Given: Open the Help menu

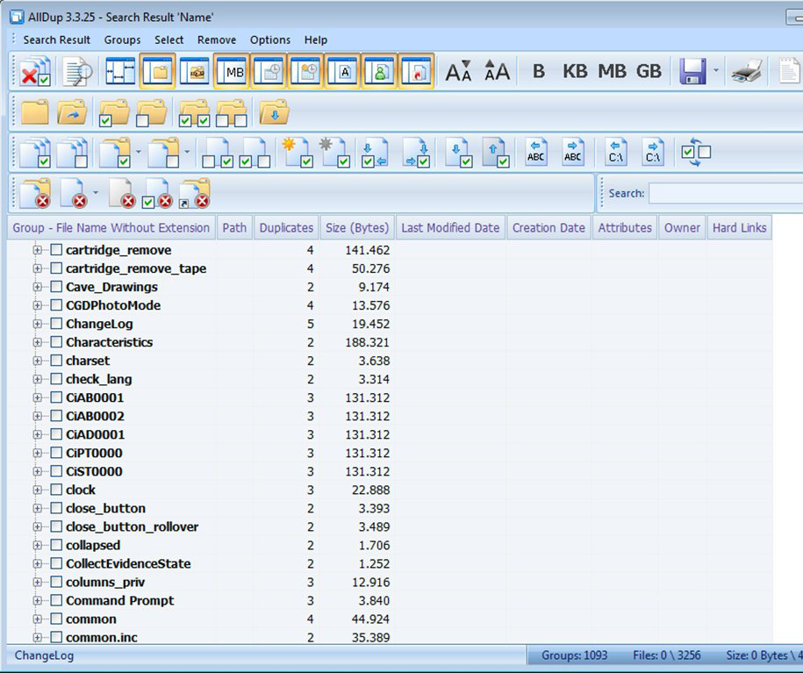Looking at the screenshot, I should 315,40.
